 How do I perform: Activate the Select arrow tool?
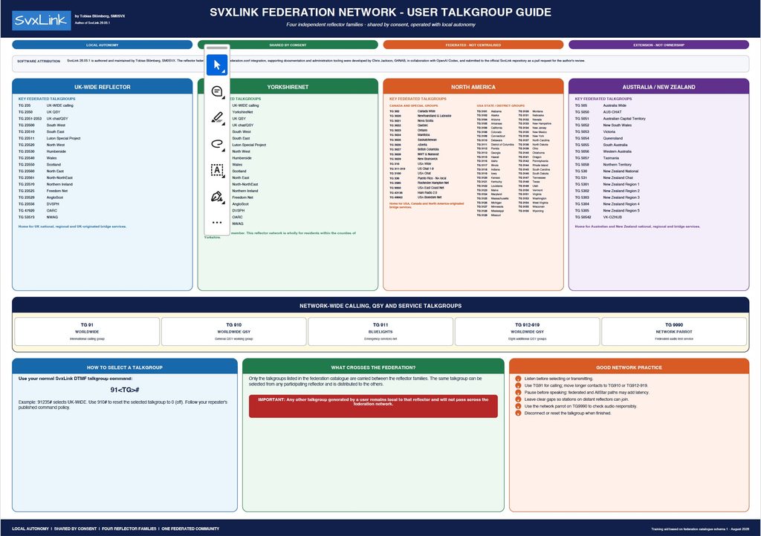pyautogui.click(x=217, y=65)
